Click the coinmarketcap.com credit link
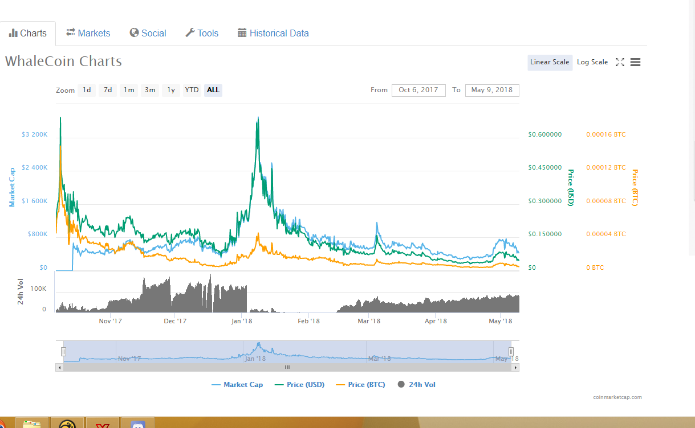Screen dimensions: 695x428 617,397
